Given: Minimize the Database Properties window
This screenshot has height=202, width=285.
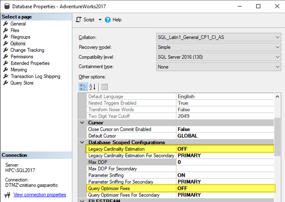Looking at the screenshot, I should click(240, 6).
